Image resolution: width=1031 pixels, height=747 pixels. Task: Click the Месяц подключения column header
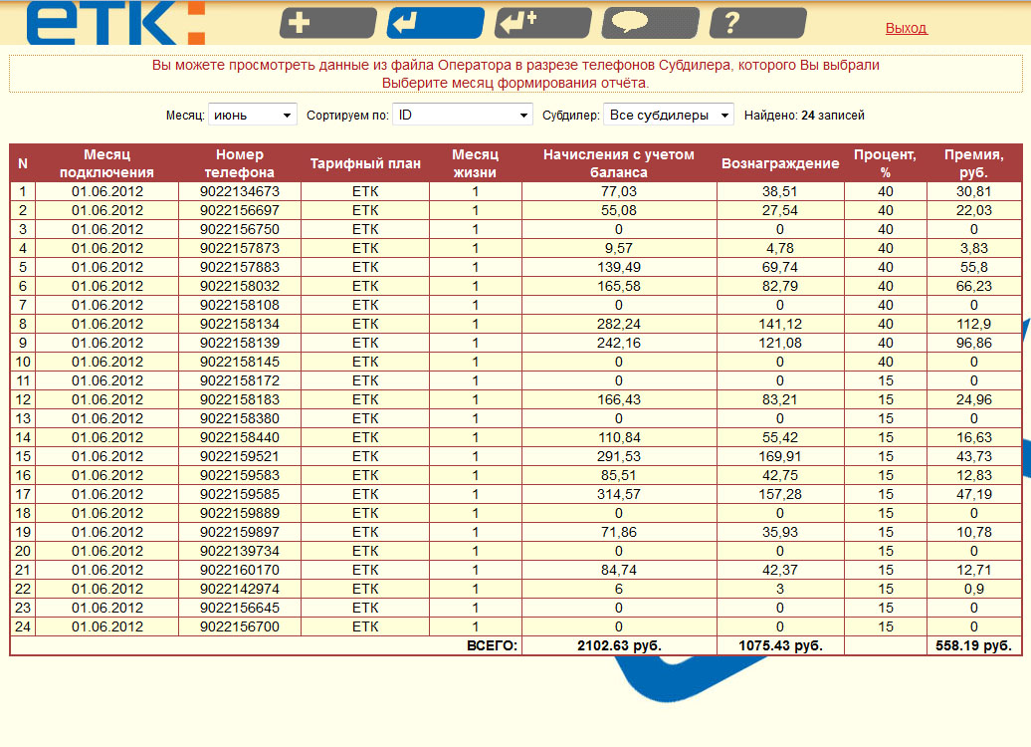tap(106, 163)
